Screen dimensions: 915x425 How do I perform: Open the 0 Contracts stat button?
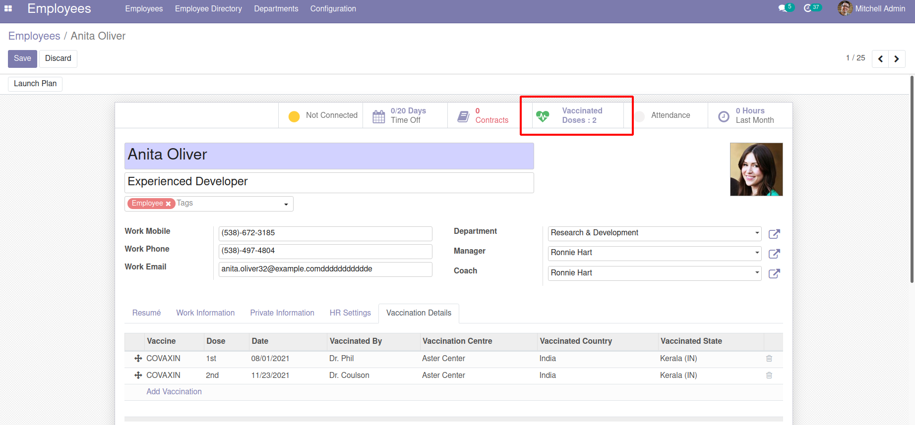490,115
